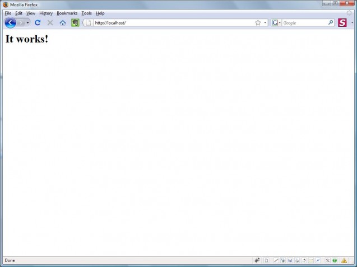
Task: Click the blank page icon in status bar
Action: 266,260
